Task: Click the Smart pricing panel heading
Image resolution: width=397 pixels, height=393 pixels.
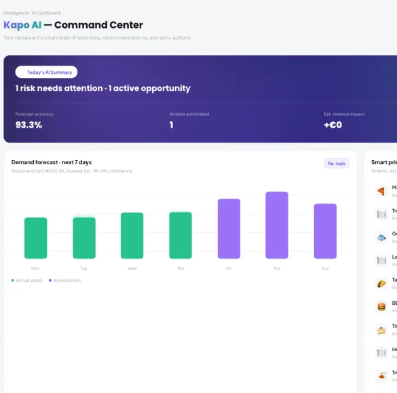Action: pos(384,162)
